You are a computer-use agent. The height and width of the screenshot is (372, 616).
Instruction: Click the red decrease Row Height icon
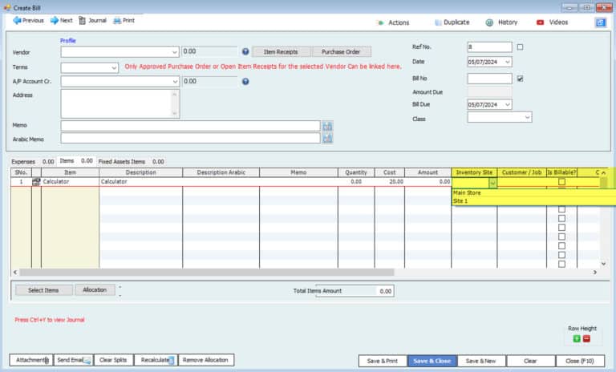[x=586, y=338]
